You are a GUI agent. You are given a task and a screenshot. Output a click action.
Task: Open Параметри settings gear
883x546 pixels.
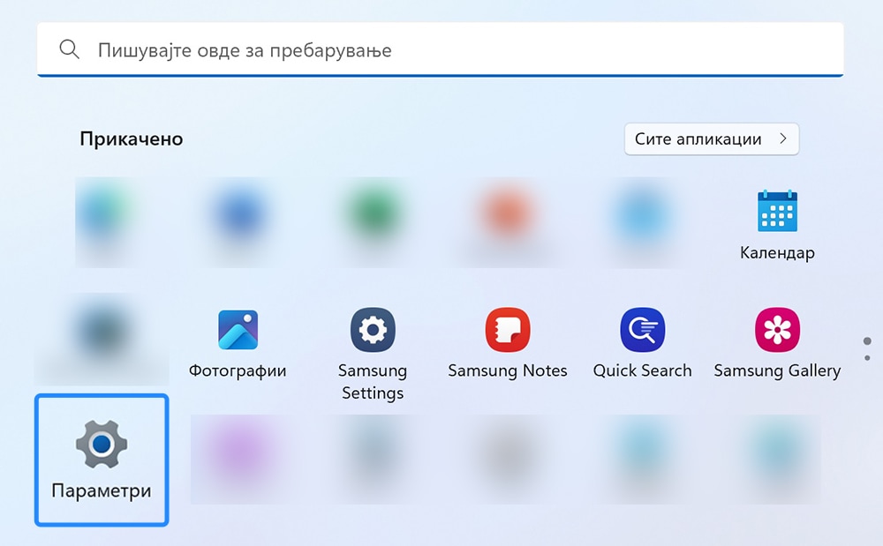point(102,445)
